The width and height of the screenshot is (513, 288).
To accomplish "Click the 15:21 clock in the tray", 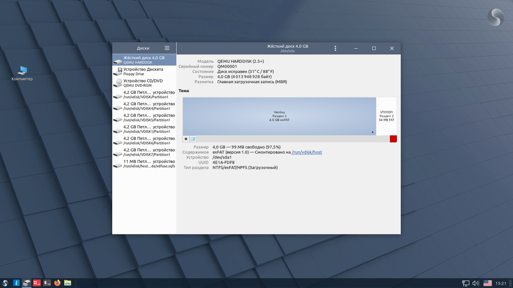I will [501, 283].
